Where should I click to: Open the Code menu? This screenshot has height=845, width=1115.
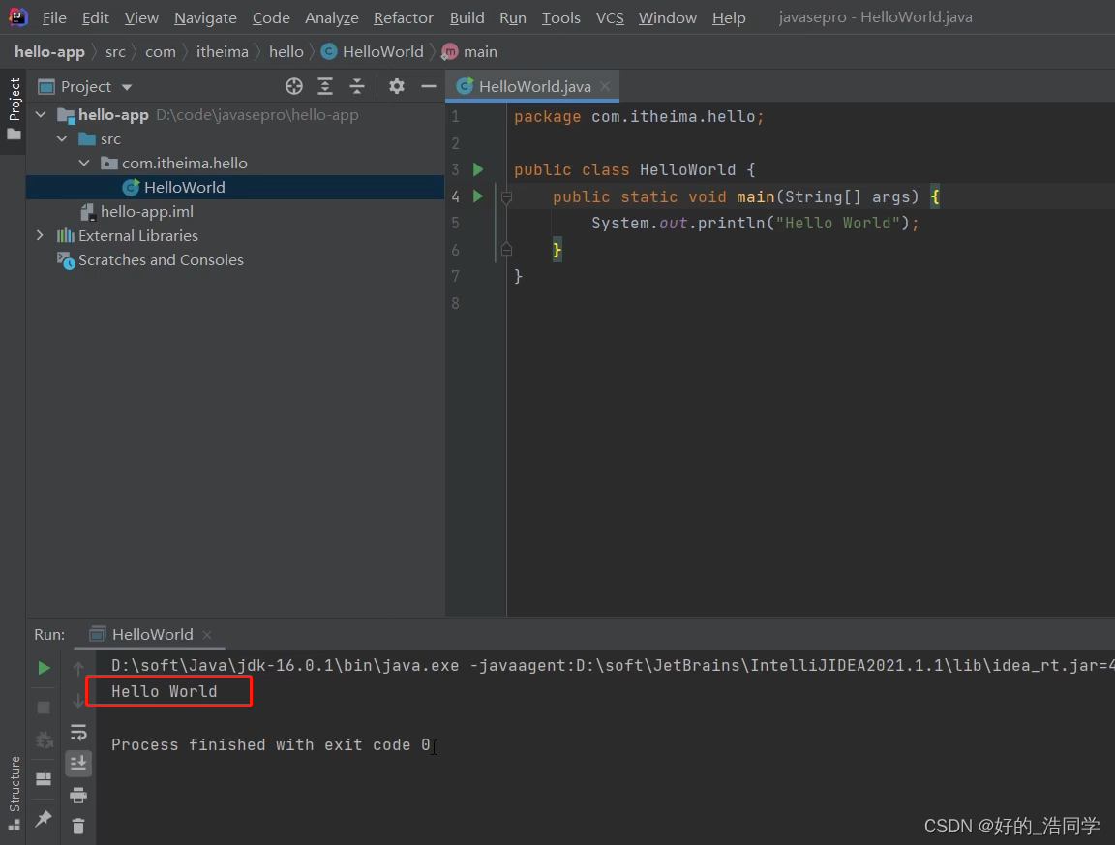271,17
